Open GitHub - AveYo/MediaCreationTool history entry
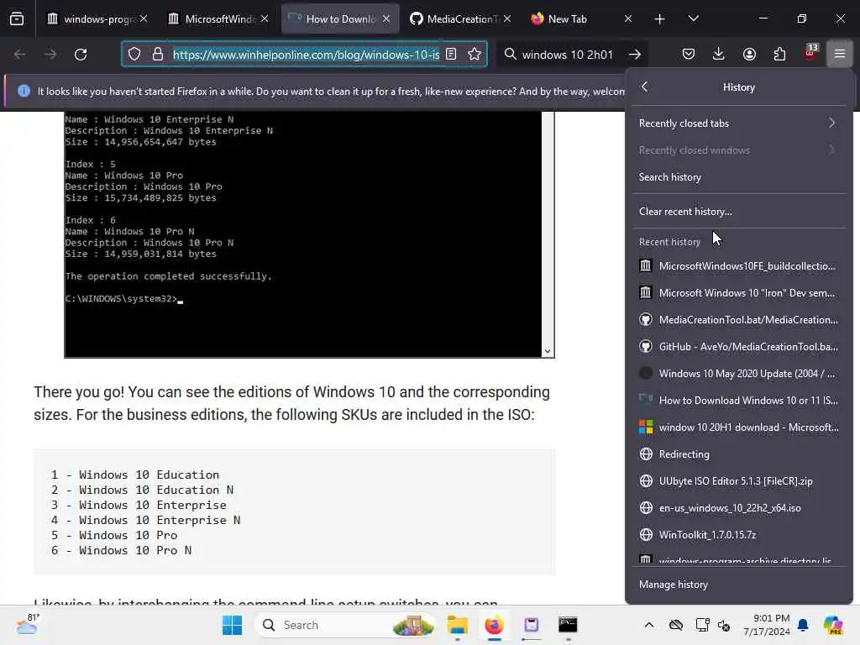 tap(738, 347)
